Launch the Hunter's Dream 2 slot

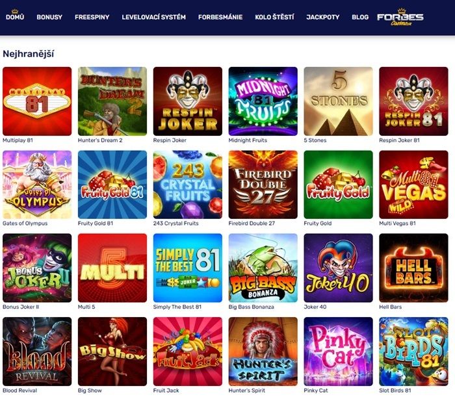112,101
